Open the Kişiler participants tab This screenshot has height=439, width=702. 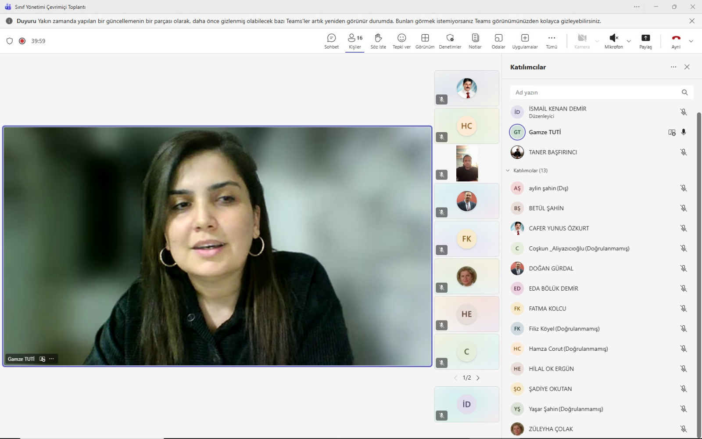tap(355, 41)
